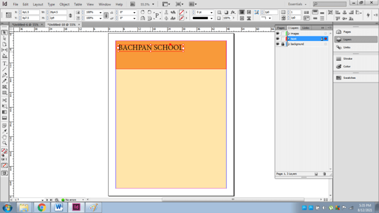Image resolution: width=379 pixels, height=213 pixels.
Task: Switch to the Links panel tab
Action: tap(306, 28)
